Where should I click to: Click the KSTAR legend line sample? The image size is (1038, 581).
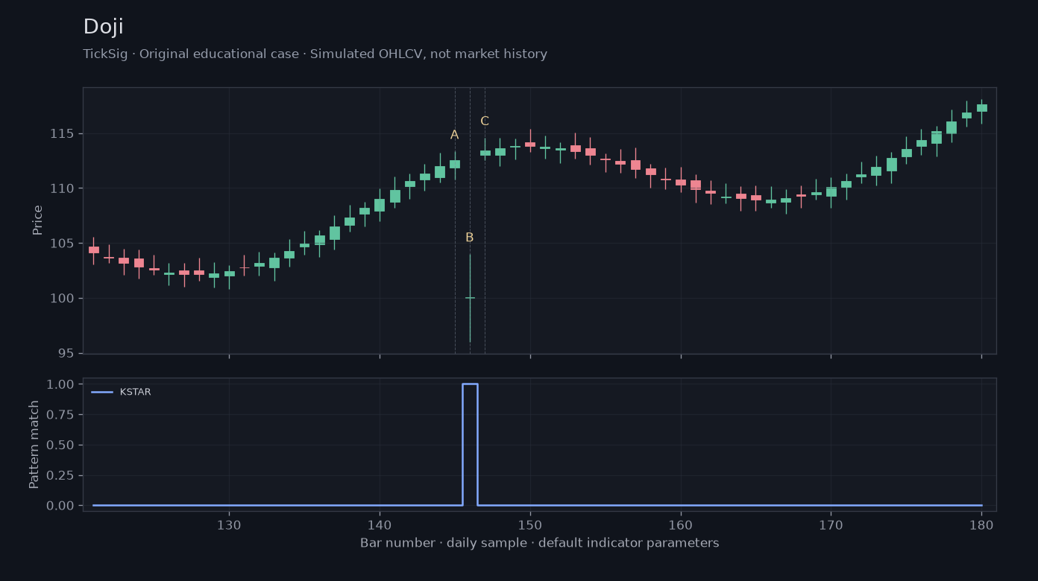[x=102, y=393]
